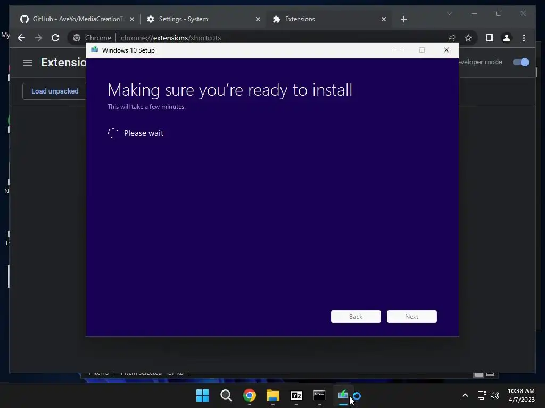Click Load unpacked button

pos(55,91)
